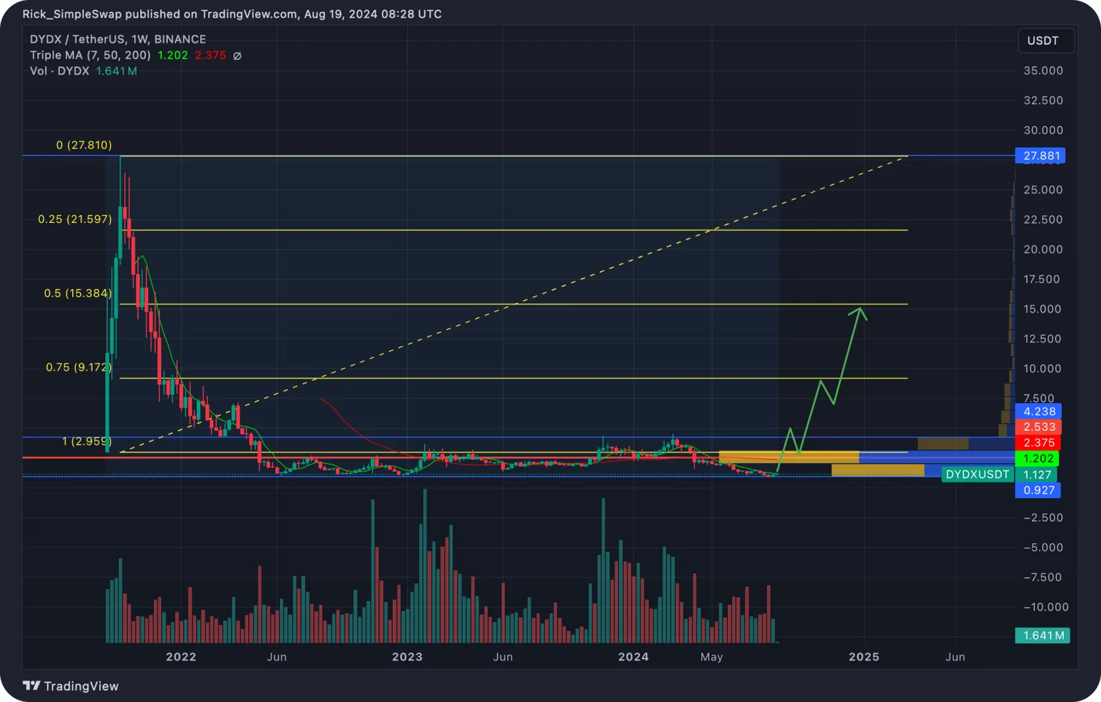1101x702 pixels.
Task: Click the 1.641 M volume legend value
Action: [116, 71]
